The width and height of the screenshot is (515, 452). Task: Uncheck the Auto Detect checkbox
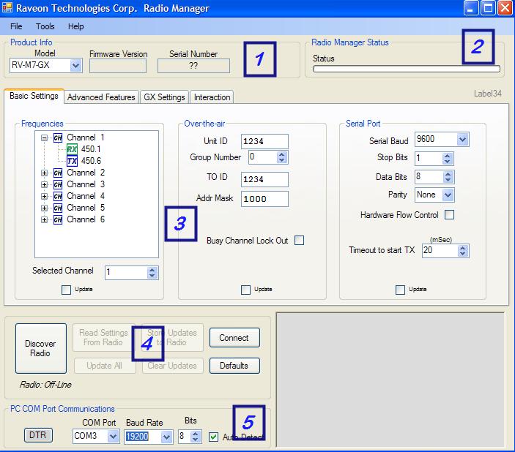[x=213, y=437]
